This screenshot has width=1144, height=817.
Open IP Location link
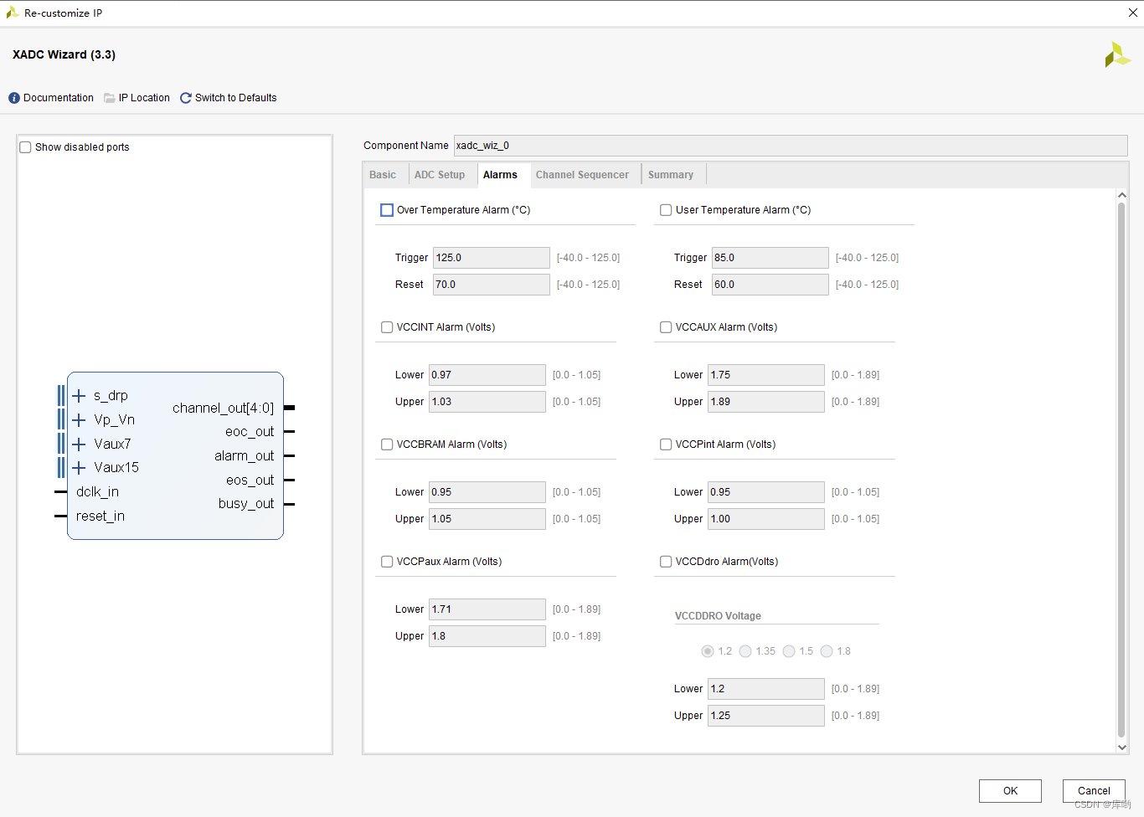(x=144, y=98)
